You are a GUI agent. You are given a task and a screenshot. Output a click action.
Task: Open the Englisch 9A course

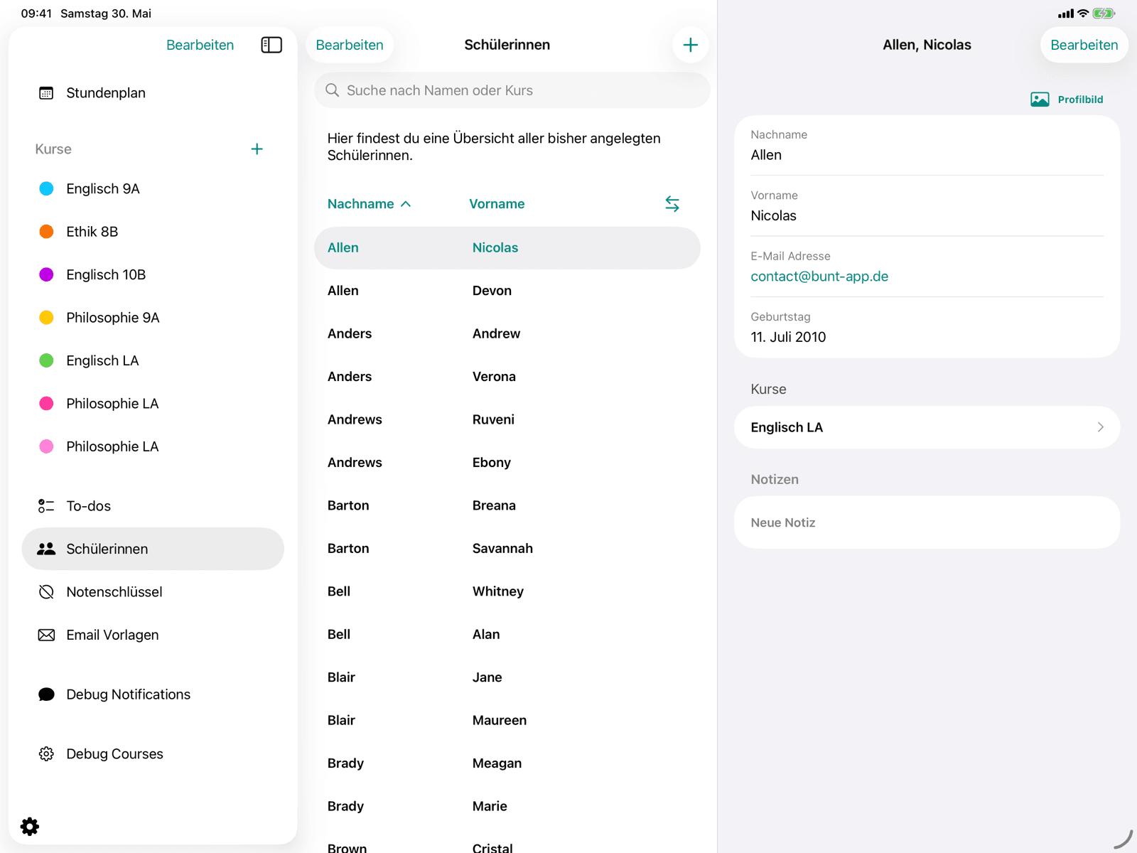click(x=153, y=189)
